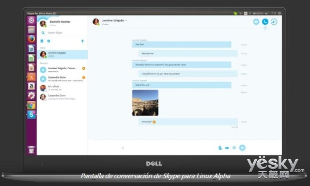Open System Settings from the dock
The image size is (310, 186).
coord(31,96)
